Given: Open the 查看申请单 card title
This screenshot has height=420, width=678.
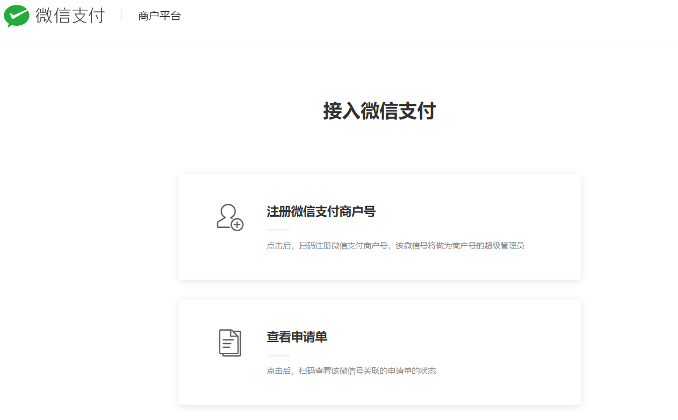Looking at the screenshot, I should pyautogui.click(x=297, y=337).
